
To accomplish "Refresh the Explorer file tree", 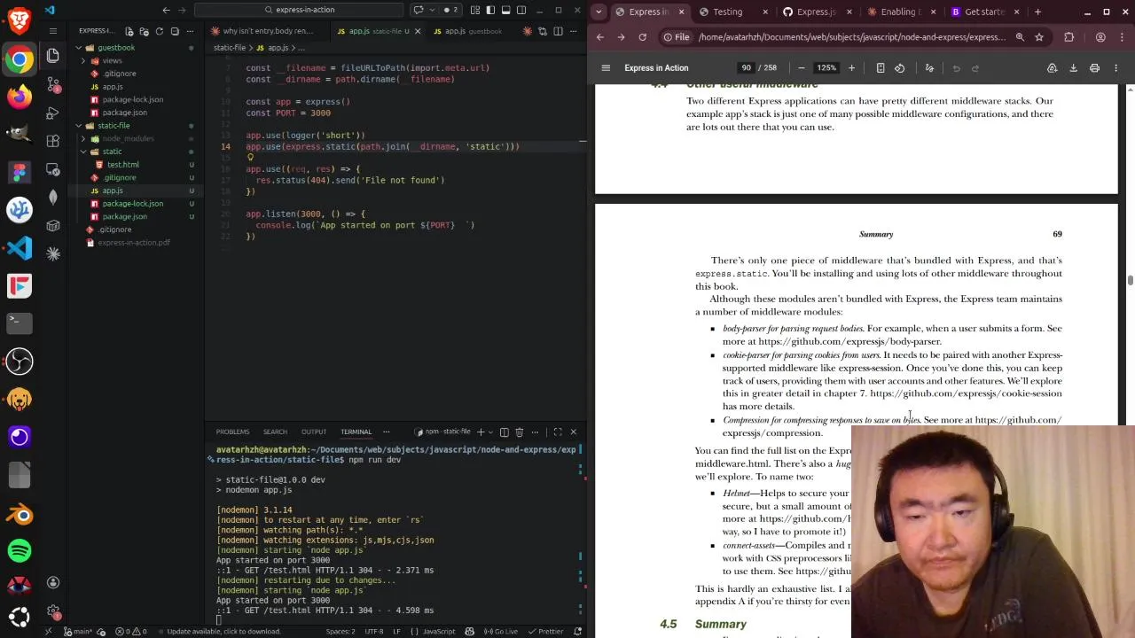I will (160, 31).
